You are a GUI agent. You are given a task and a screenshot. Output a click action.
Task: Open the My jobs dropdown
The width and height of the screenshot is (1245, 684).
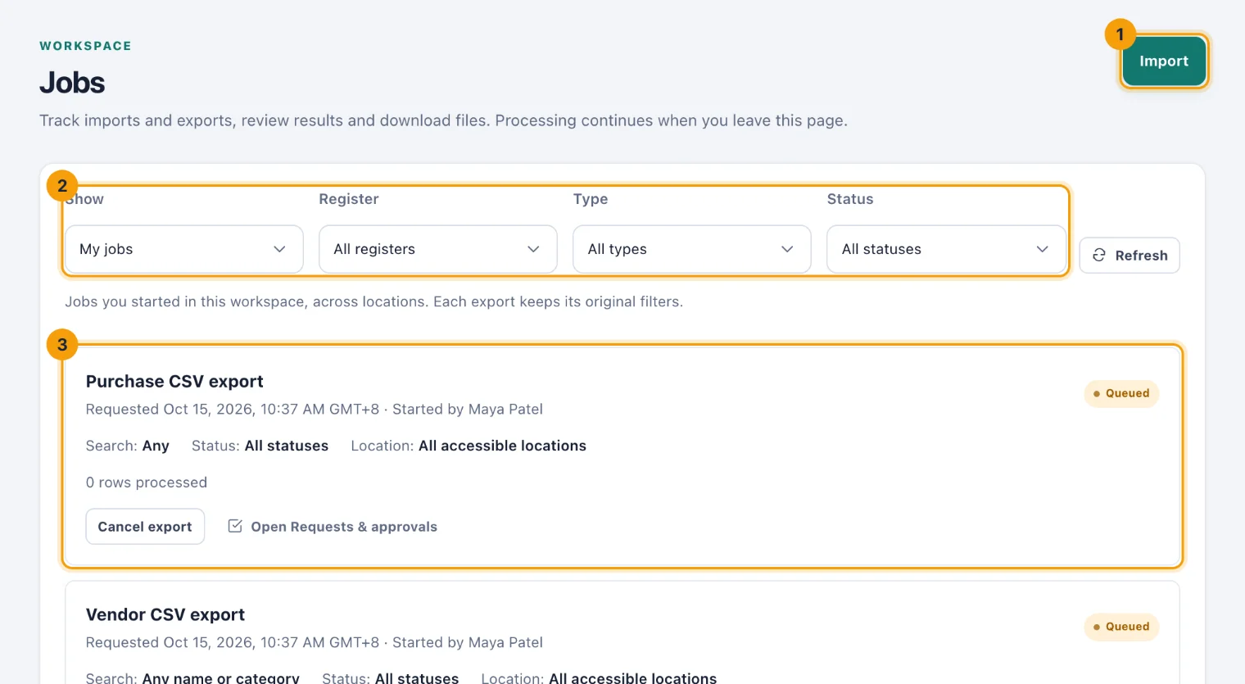[x=184, y=249]
